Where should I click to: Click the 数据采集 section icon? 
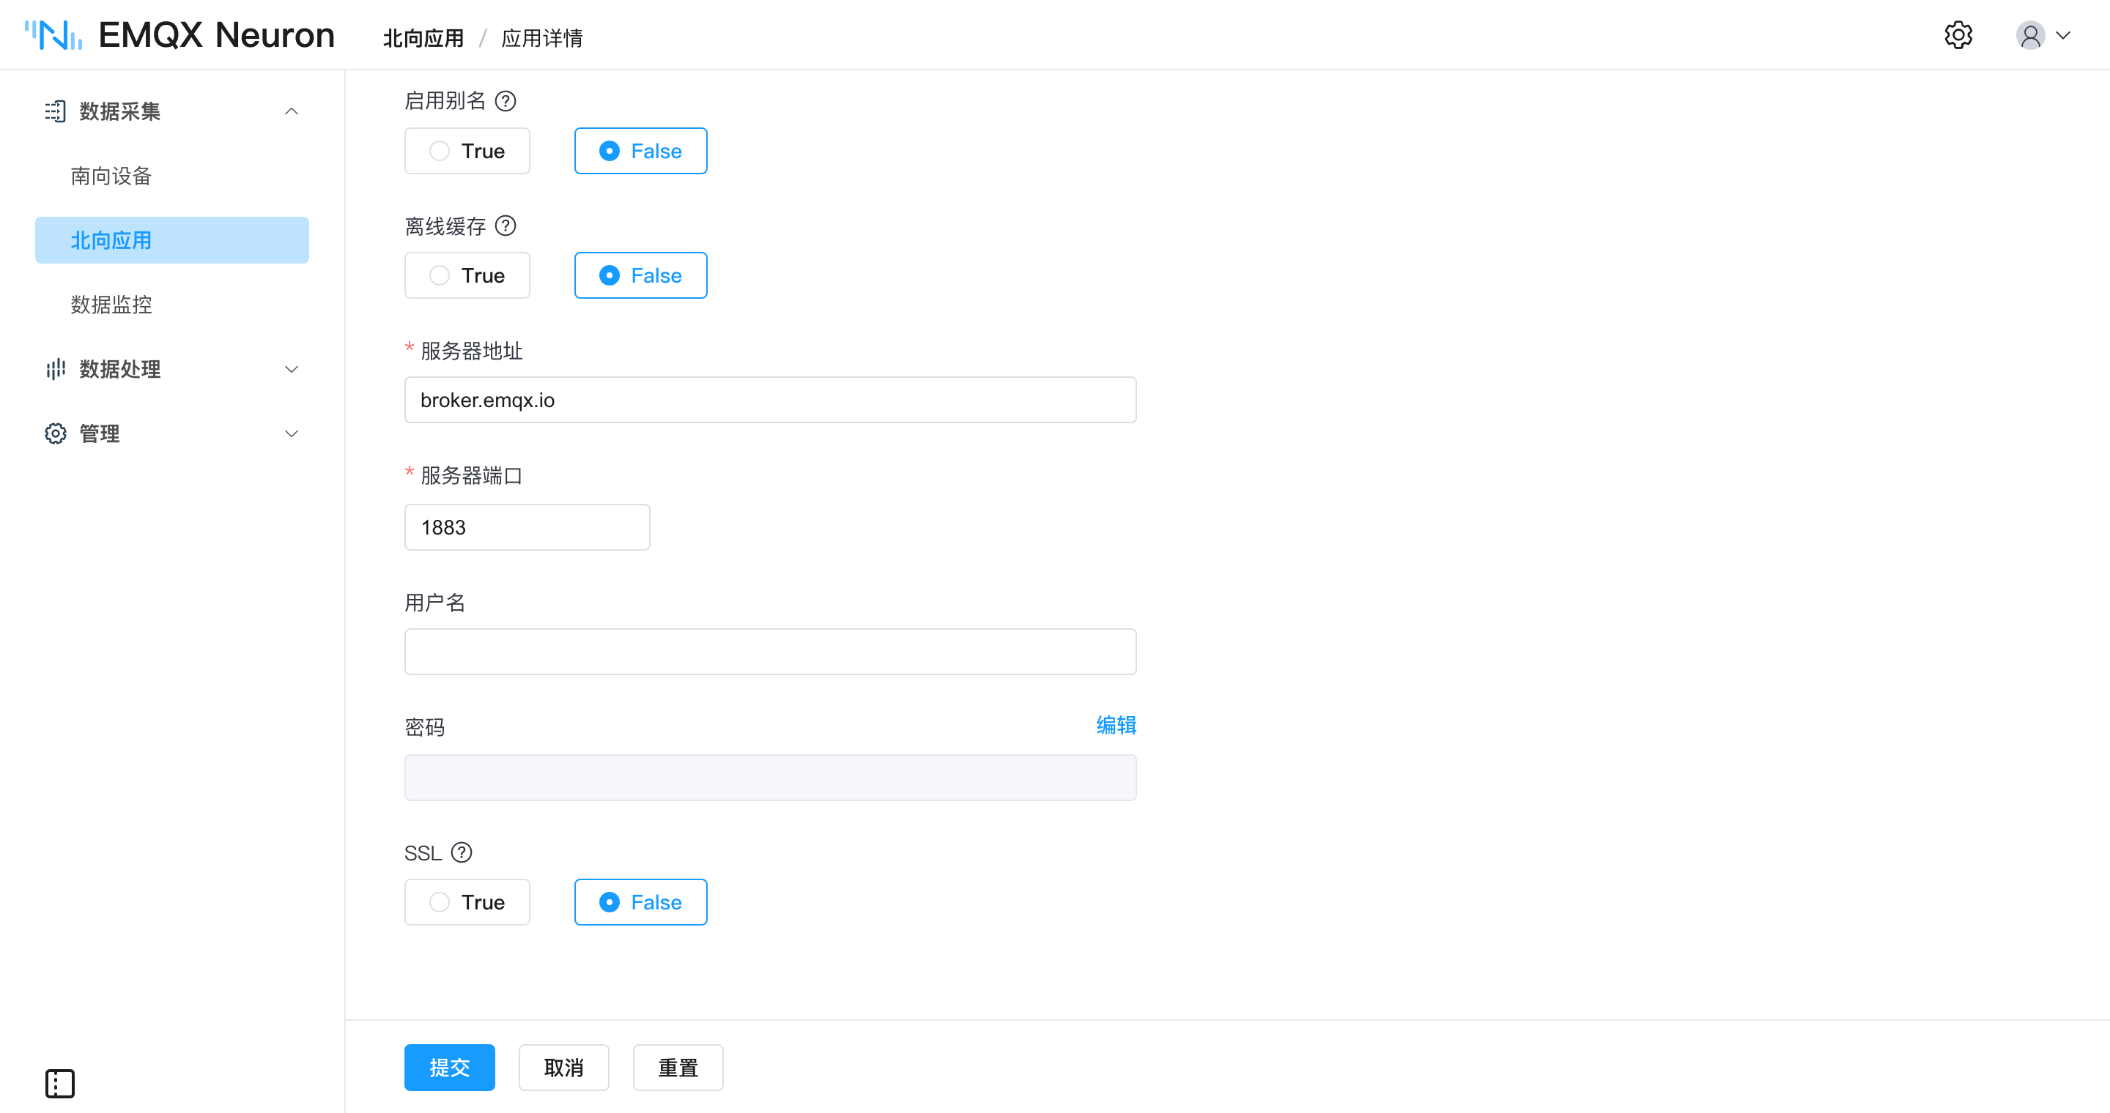click(x=55, y=111)
